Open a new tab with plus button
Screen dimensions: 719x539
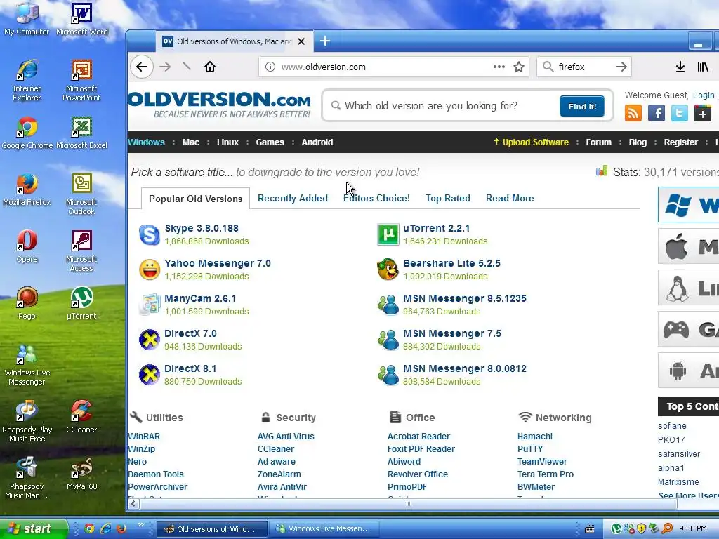click(x=325, y=41)
